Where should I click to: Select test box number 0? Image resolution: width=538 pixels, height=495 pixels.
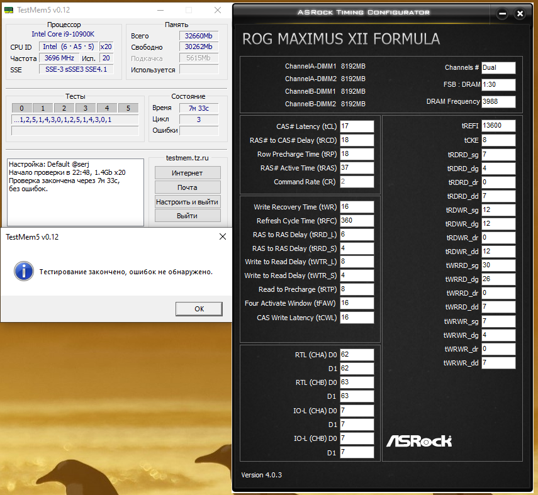pyautogui.click(x=21, y=108)
